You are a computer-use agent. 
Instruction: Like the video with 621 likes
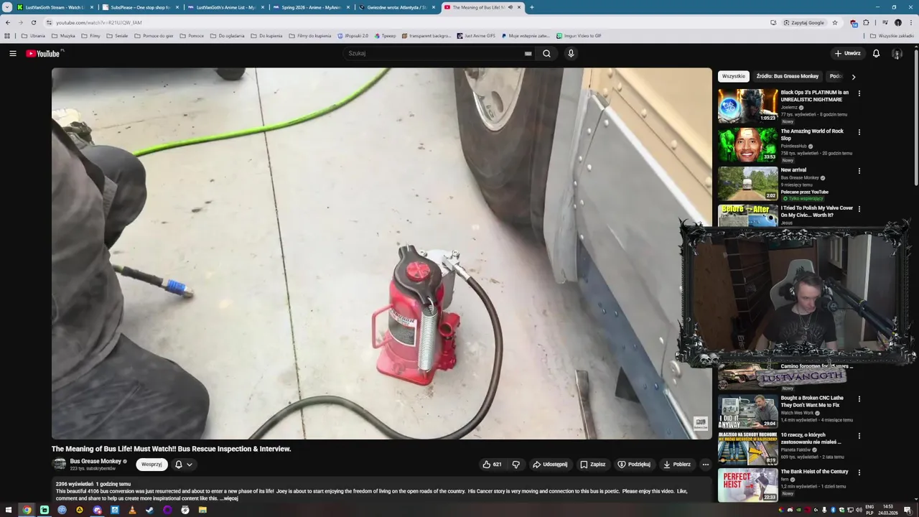pos(493,465)
